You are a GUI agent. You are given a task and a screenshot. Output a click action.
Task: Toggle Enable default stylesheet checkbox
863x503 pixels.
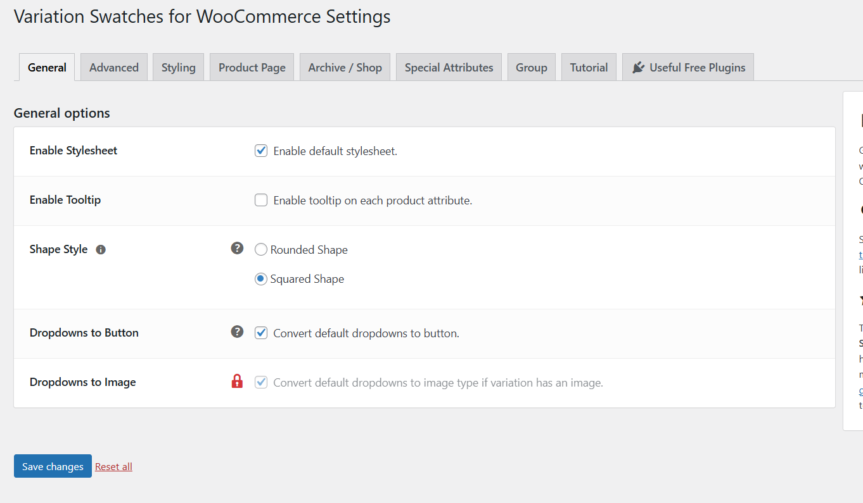261,151
